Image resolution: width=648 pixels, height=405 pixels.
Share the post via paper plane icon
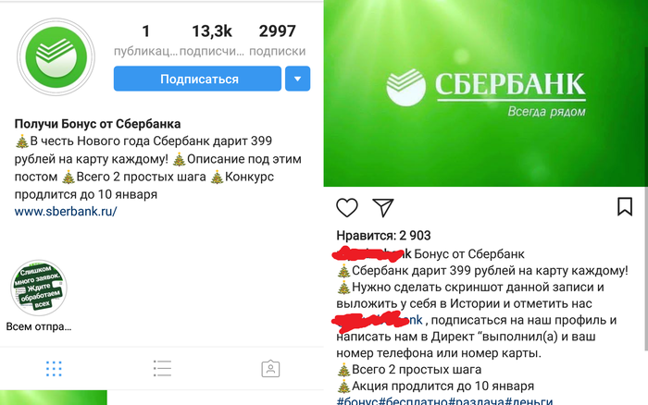pos(382,207)
